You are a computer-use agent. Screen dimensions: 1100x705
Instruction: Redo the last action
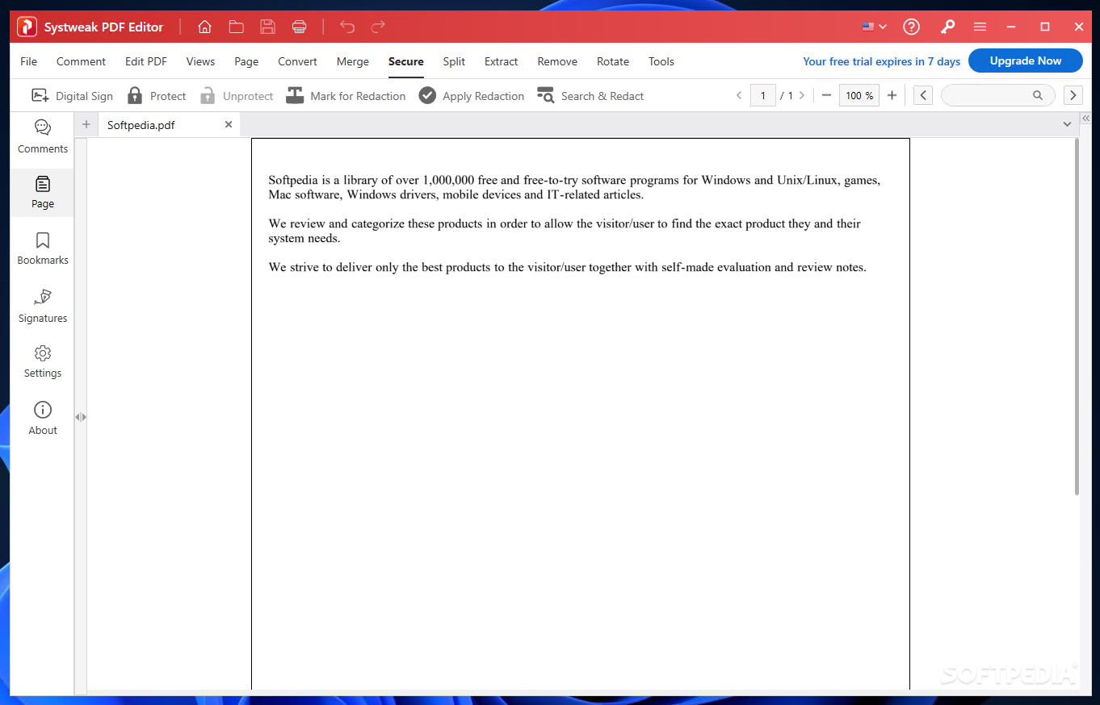(378, 27)
